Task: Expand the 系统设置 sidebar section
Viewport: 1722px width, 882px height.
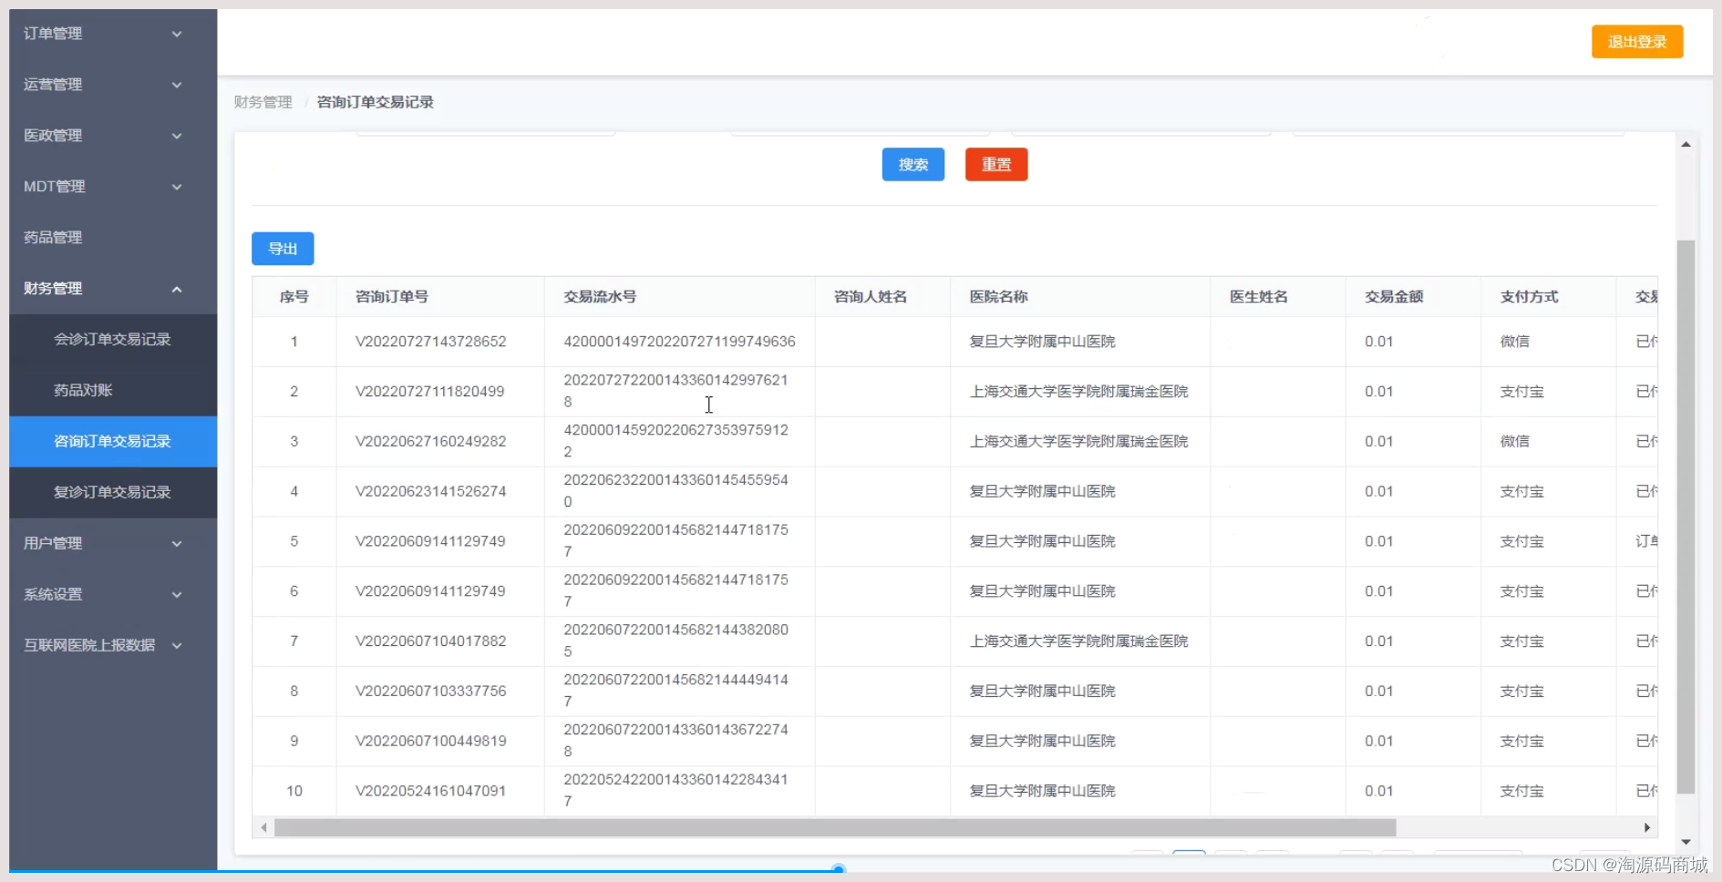Action: [100, 594]
